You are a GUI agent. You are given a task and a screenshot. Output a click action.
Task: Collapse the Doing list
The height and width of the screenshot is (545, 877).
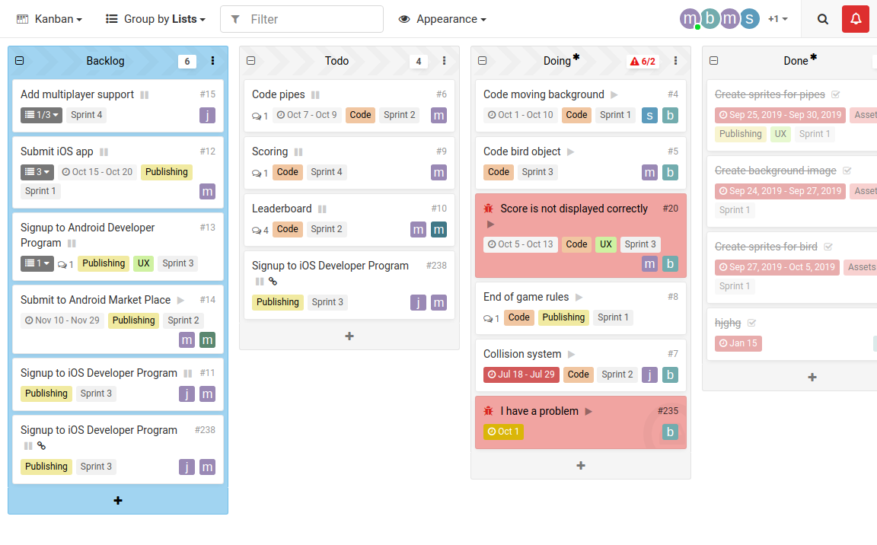tap(482, 61)
